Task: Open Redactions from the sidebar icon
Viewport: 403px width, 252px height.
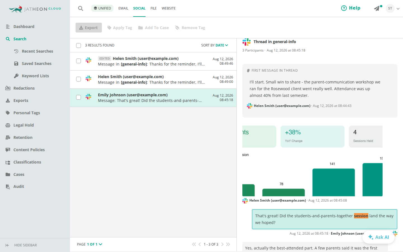Action: tap(8, 88)
